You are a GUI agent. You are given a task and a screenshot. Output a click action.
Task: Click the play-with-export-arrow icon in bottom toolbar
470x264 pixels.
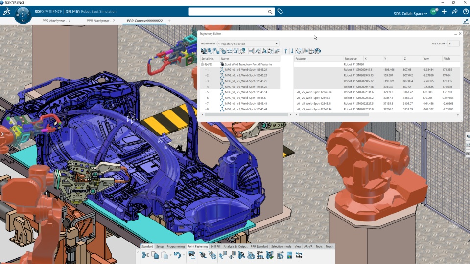coord(191,255)
